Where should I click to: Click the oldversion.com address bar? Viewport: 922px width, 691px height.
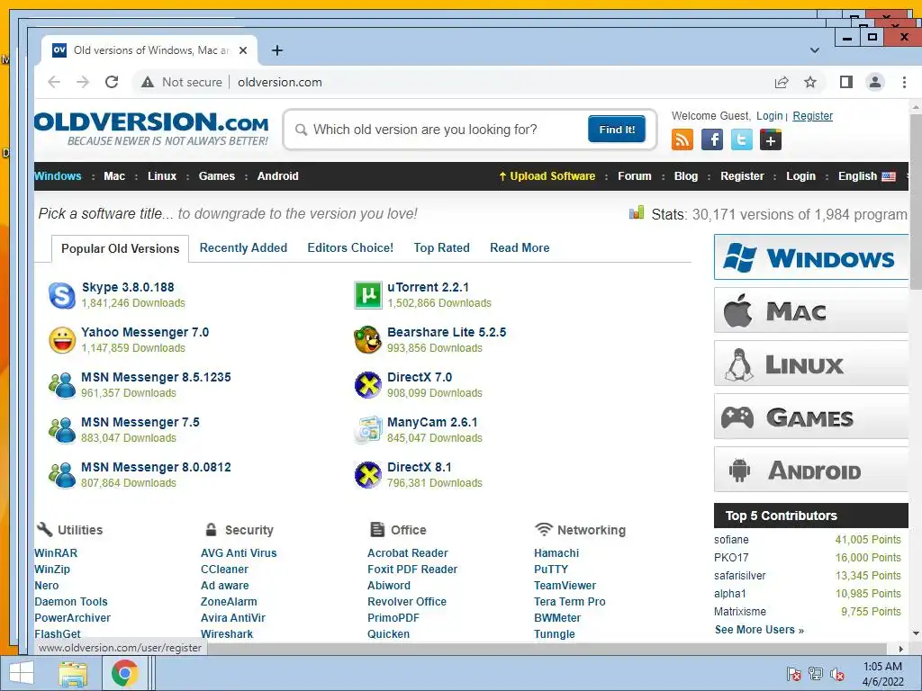(280, 82)
